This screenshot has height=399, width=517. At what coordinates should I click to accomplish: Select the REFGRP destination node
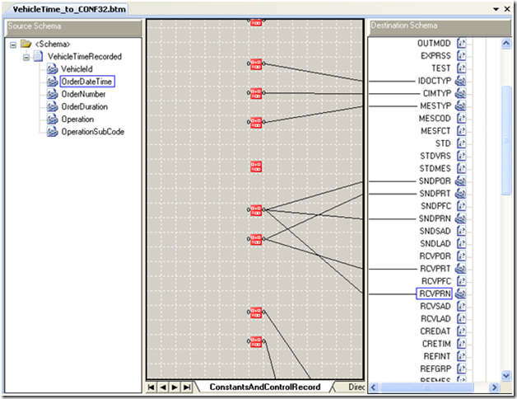[x=435, y=369]
